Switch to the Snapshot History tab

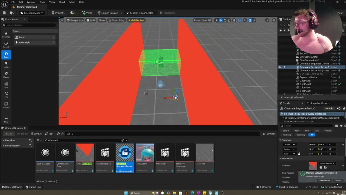pos(318,103)
